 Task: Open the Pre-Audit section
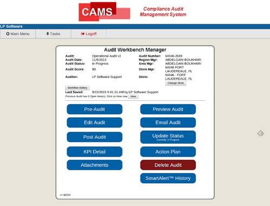(94, 109)
